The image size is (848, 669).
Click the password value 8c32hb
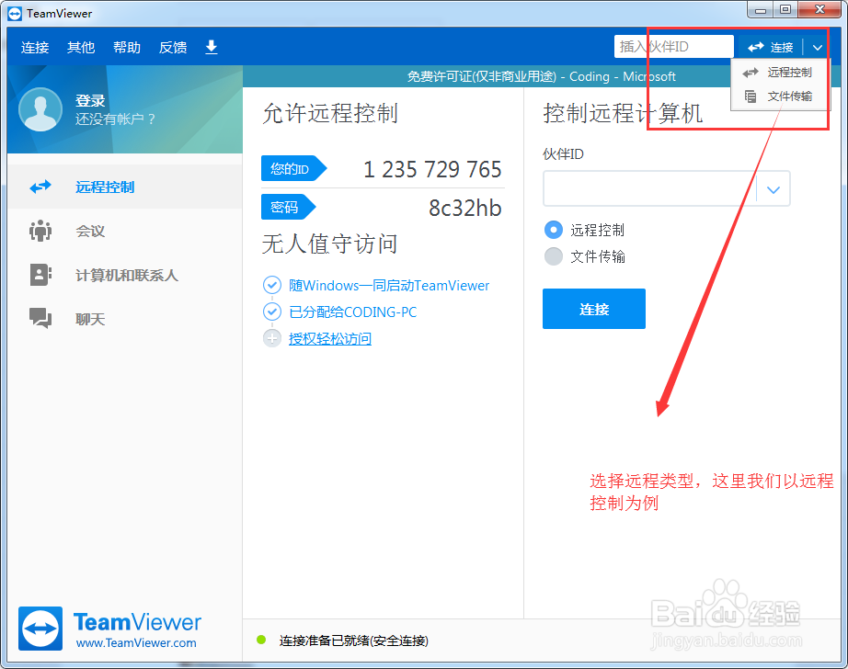(x=465, y=208)
